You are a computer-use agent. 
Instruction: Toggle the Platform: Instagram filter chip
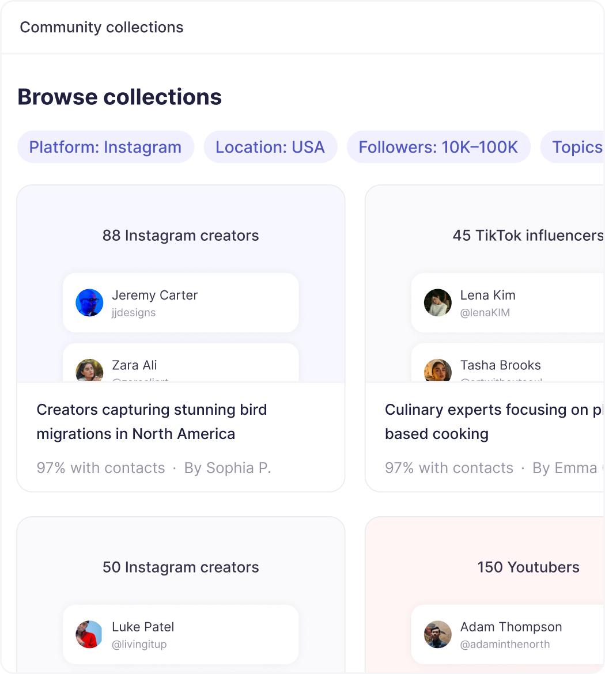(x=105, y=147)
